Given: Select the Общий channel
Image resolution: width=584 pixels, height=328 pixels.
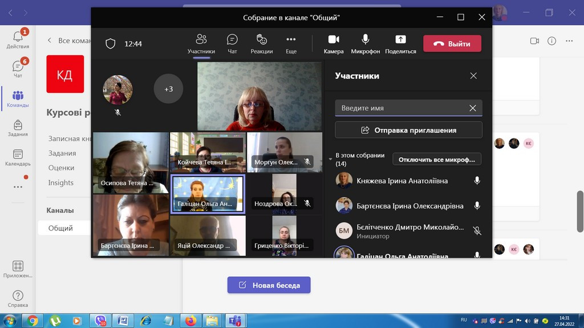Looking at the screenshot, I should [x=60, y=228].
